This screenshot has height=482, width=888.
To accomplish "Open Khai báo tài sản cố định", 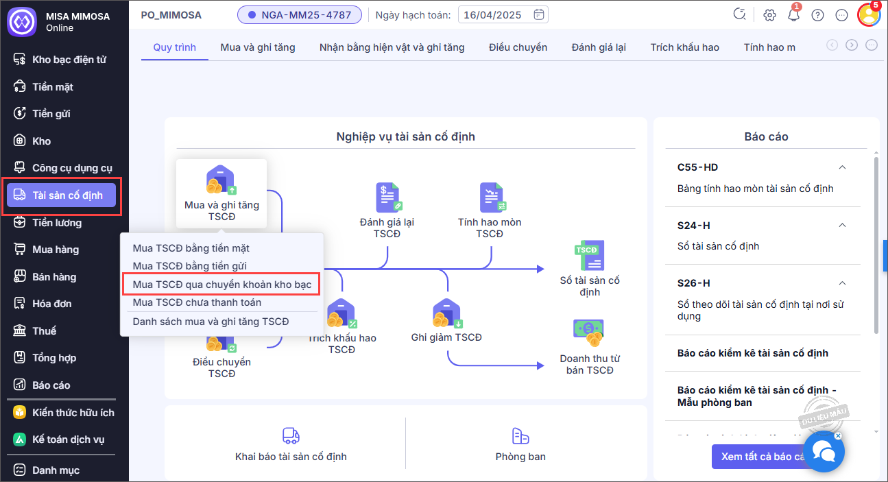I will [291, 444].
